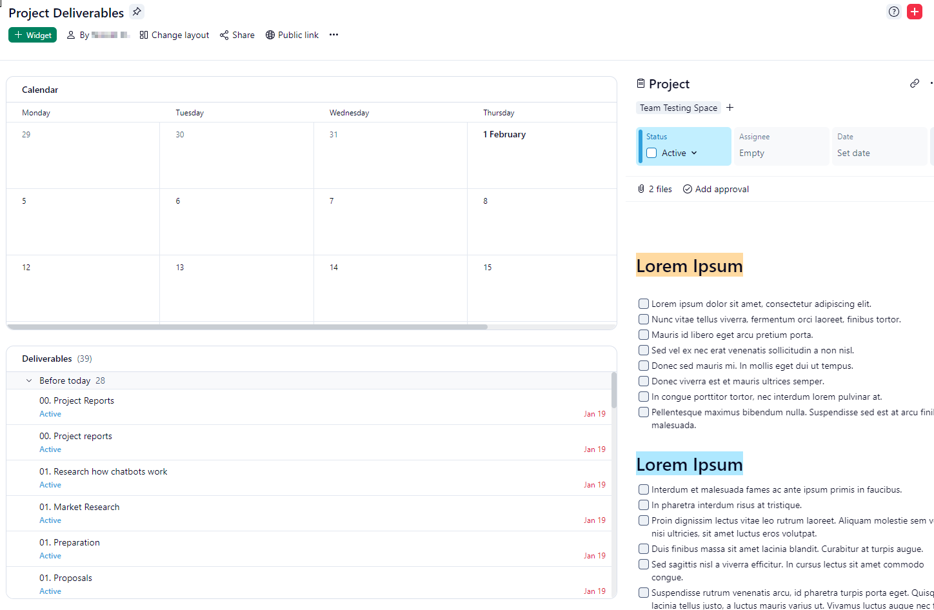
Task: Open '01. Market Research' task
Action: tap(309, 513)
